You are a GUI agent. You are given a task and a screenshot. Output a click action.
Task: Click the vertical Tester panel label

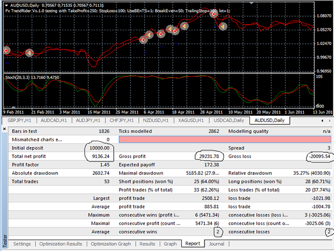coord(5,241)
